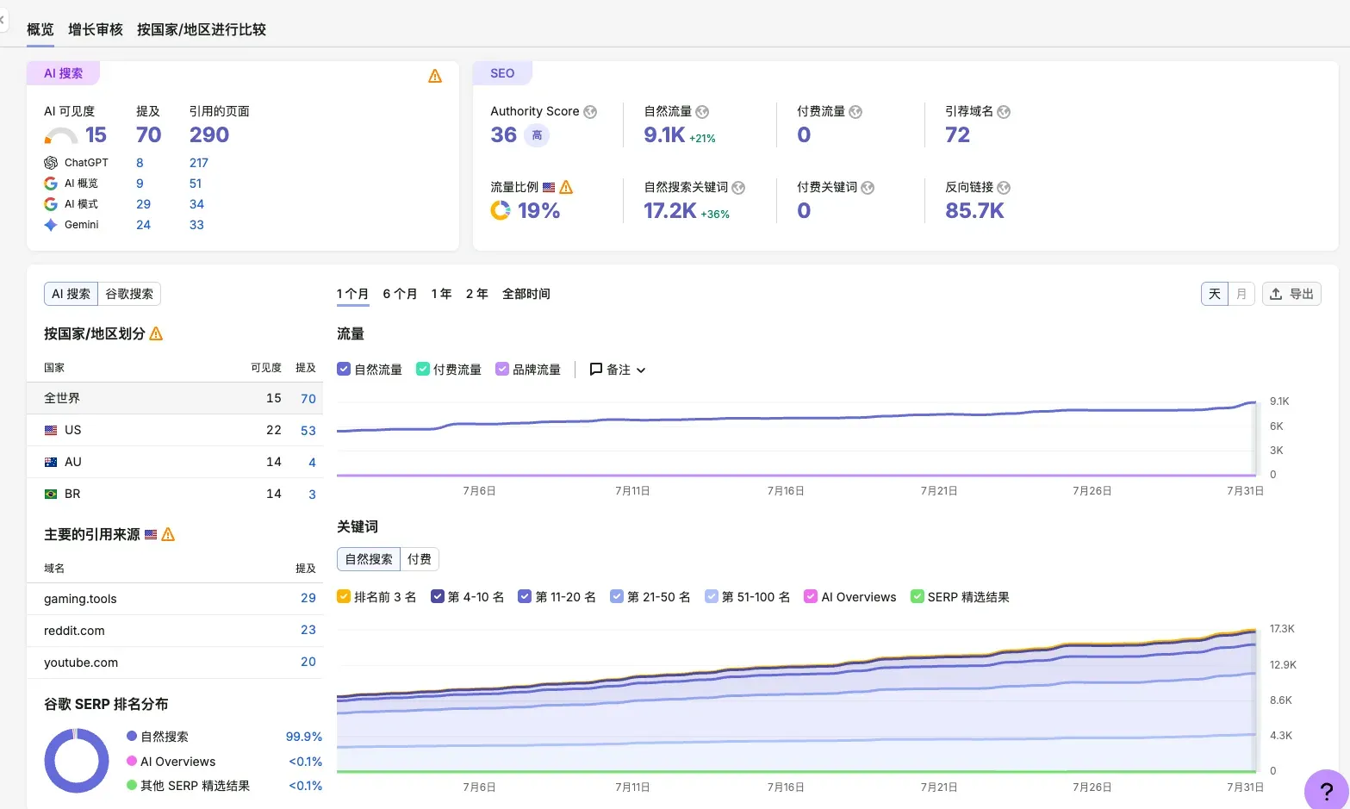
Task: Click the AI search warning triangle icon
Action: 435,76
